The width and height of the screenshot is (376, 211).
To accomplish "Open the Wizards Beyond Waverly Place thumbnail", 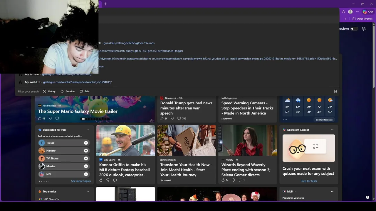I will point(248,140).
